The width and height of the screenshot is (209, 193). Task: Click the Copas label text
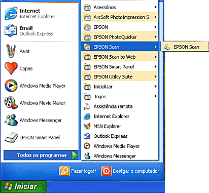click(x=26, y=68)
